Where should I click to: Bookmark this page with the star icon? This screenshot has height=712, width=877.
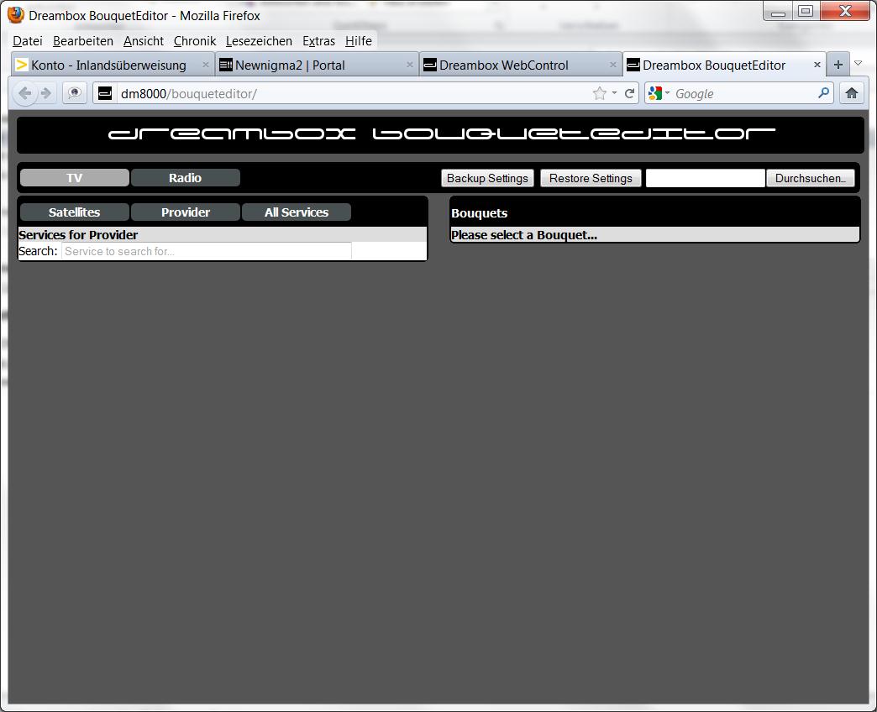pyautogui.click(x=599, y=93)
